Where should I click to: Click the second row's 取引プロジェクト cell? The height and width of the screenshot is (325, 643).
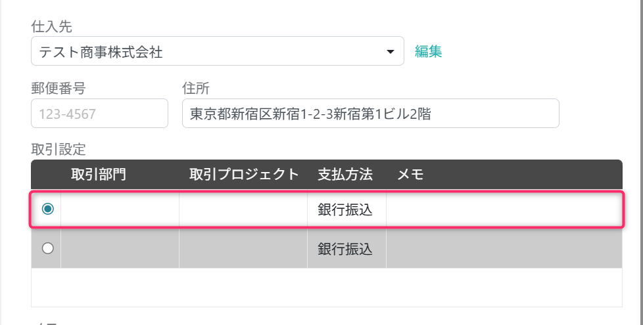(x=243, y=249)
